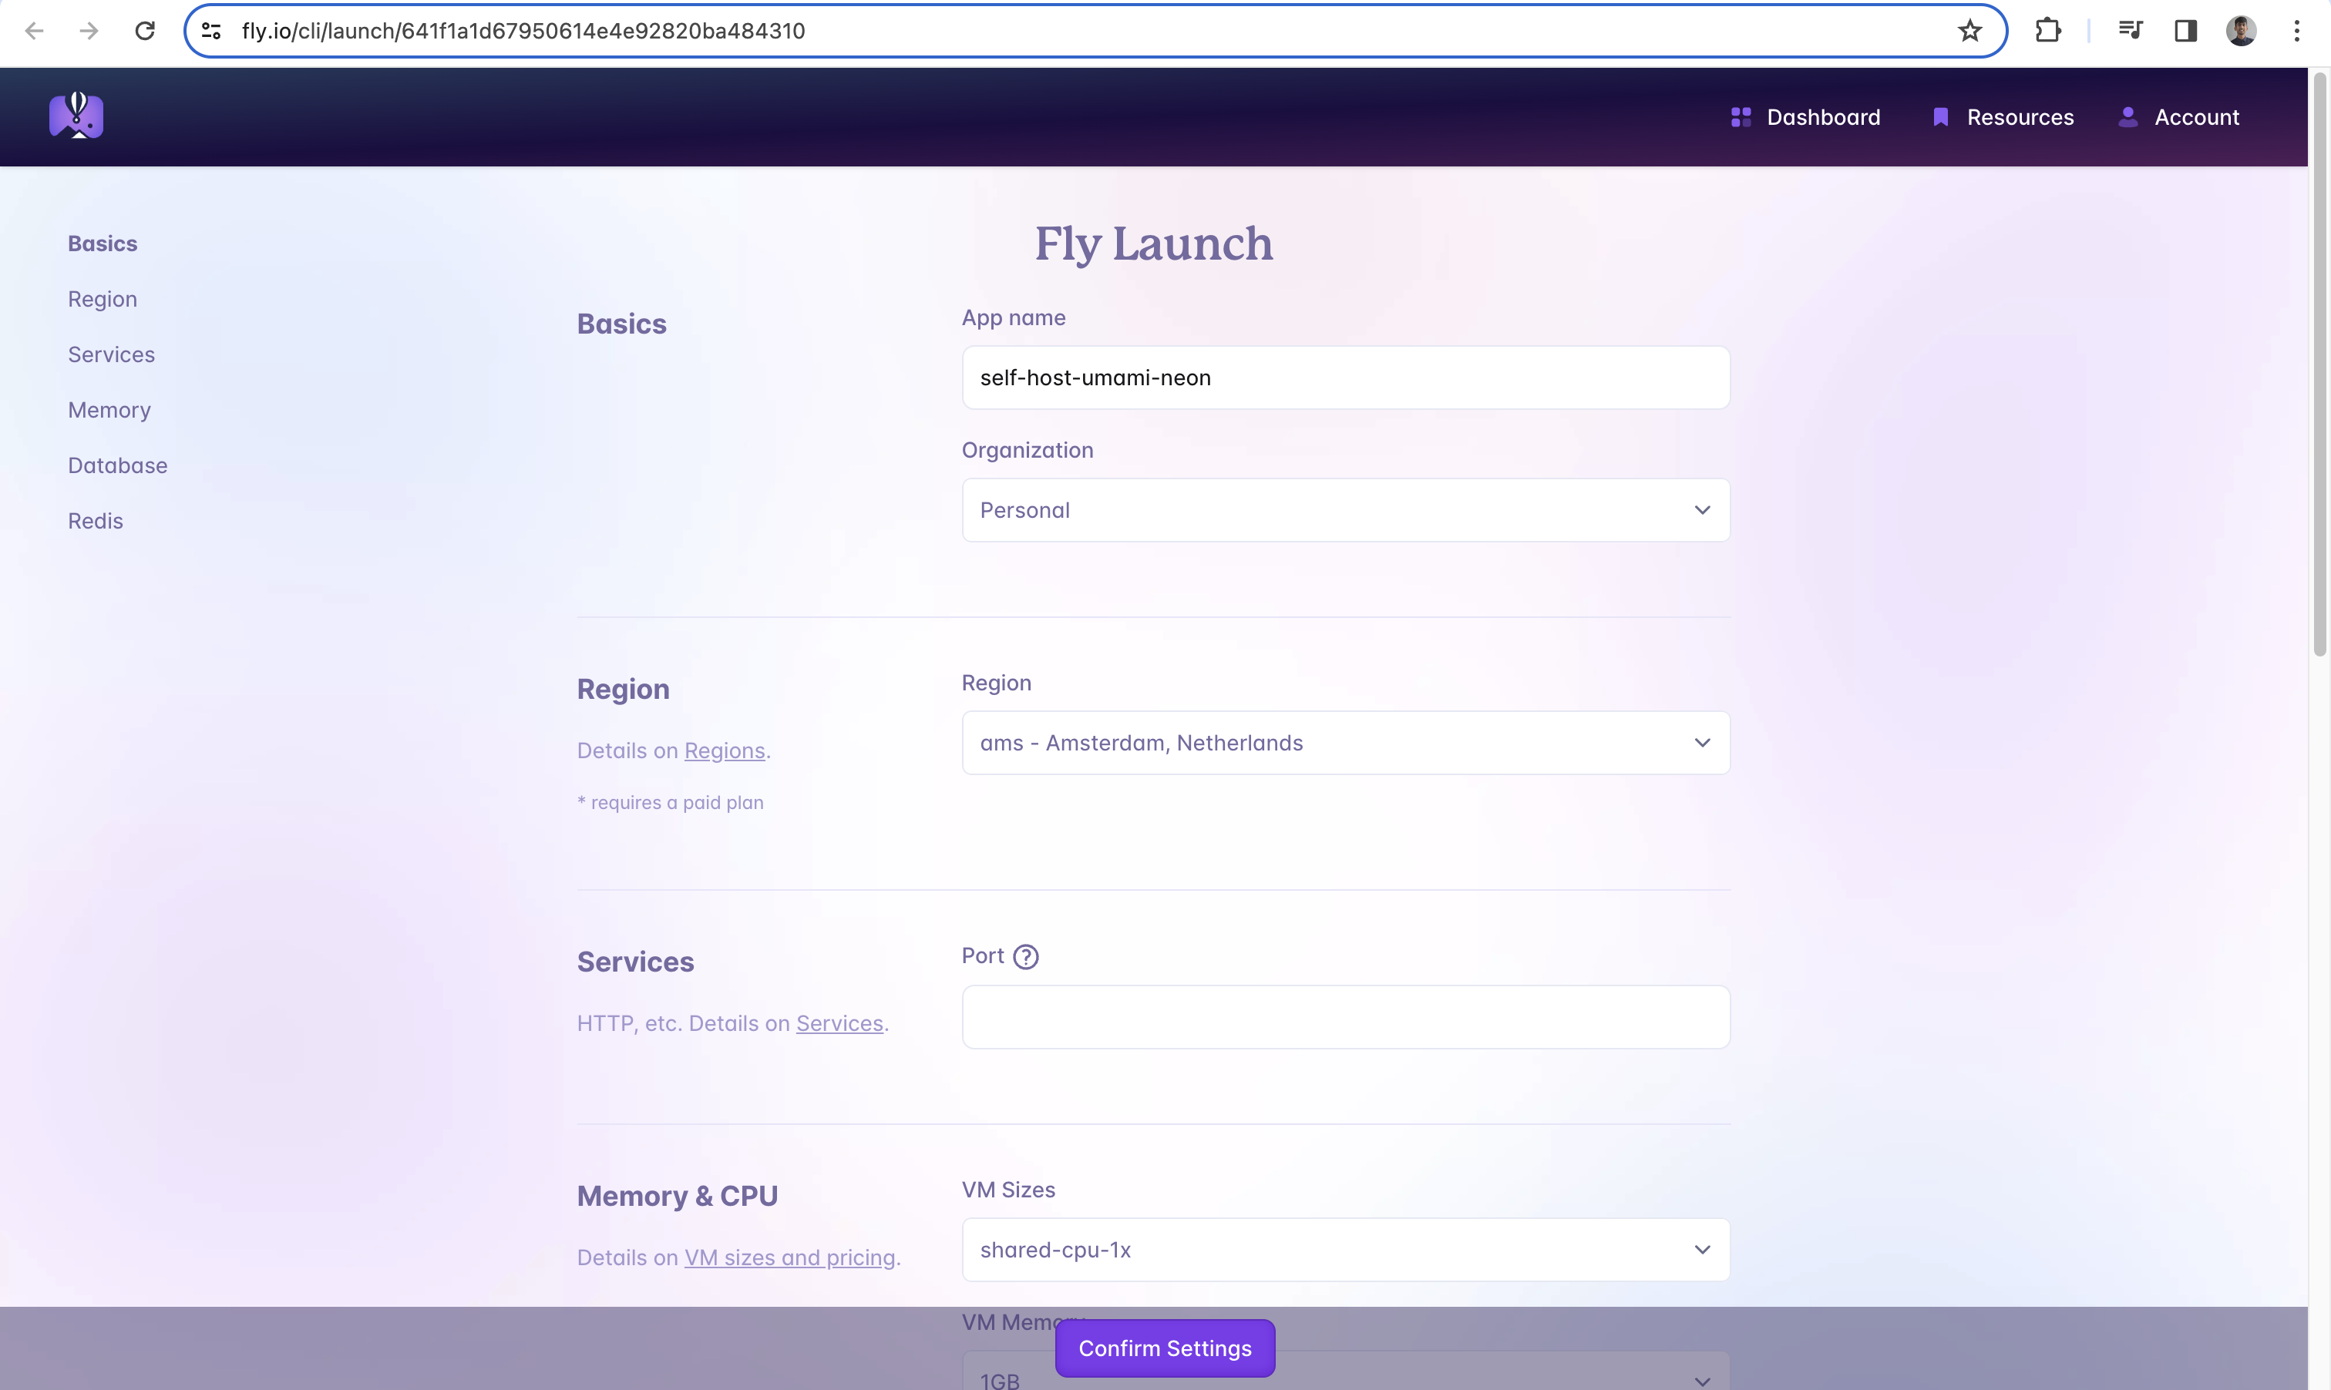This screenshot has height=1390, width=2331.
Task: Click into the App name field
Action: coord(1345,378)
